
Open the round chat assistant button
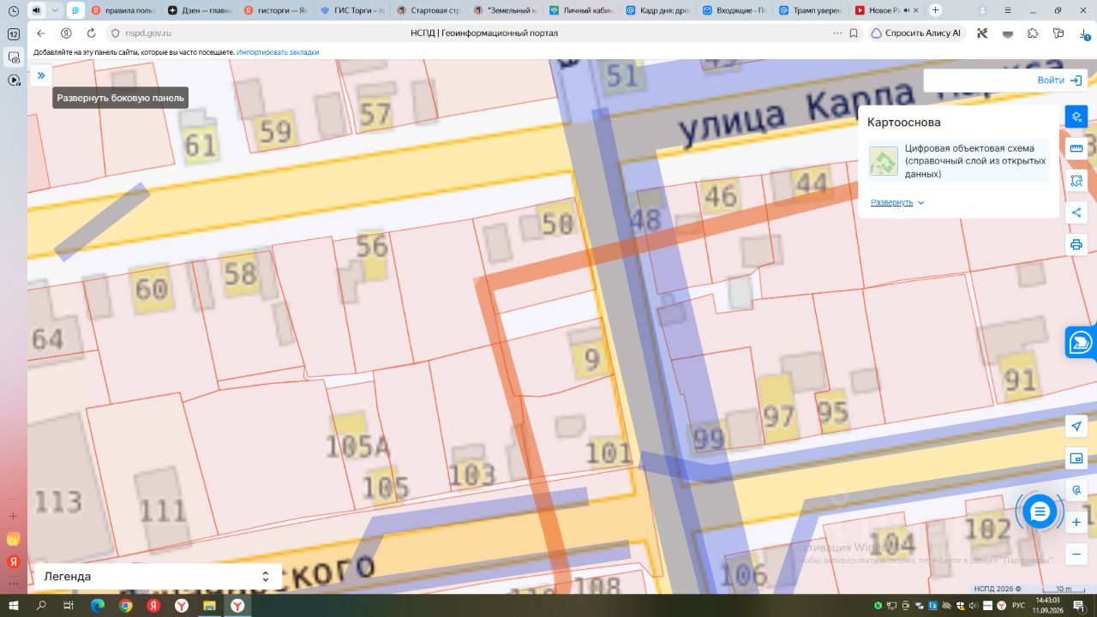(x=1040, y=512)
